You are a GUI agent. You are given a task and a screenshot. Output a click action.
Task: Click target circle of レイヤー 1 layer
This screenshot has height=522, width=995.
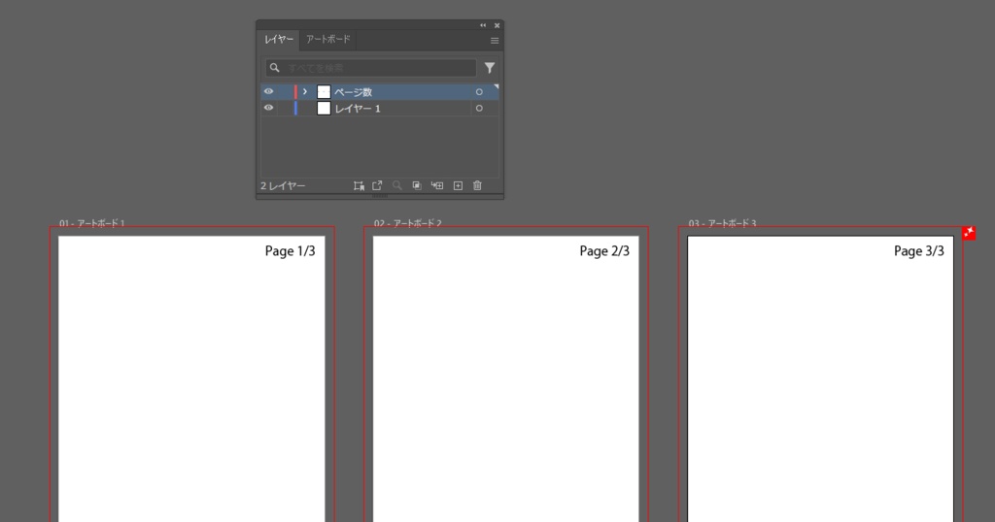pos(479,109)
